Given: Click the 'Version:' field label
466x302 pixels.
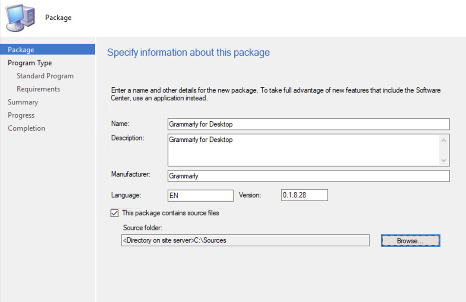Looking at the screenshot, I should [x=250, y=195].
